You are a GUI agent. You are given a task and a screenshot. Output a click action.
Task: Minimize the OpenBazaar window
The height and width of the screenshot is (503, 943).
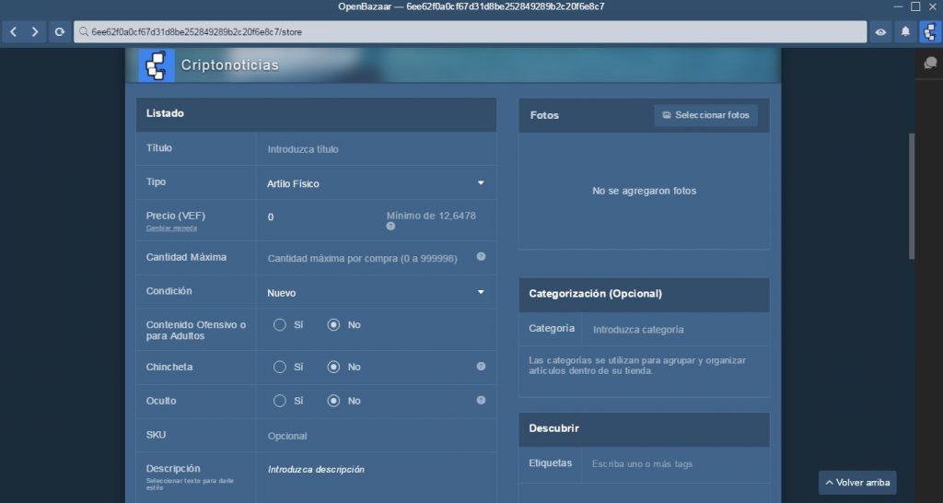[898, 6]
